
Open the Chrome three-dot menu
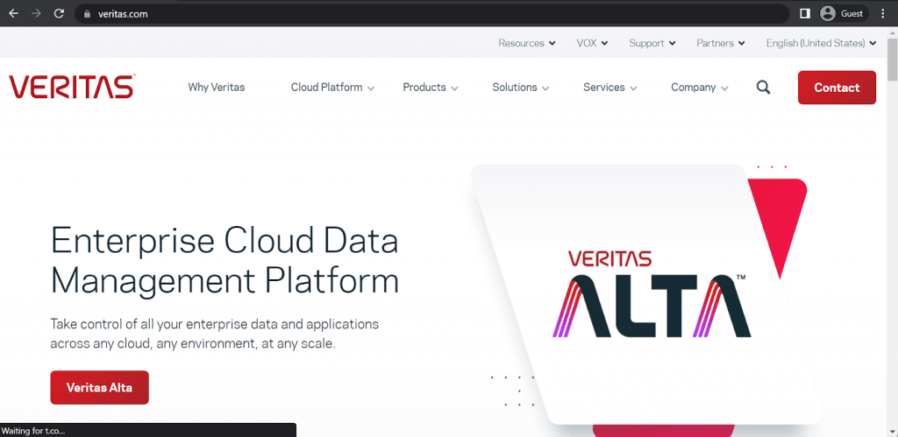tap(882, 14)
